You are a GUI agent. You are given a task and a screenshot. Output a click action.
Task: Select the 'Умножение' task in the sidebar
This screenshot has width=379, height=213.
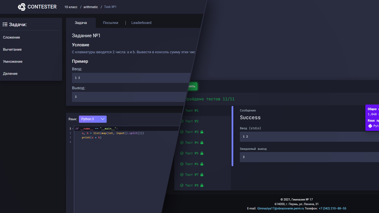(13, 62)
